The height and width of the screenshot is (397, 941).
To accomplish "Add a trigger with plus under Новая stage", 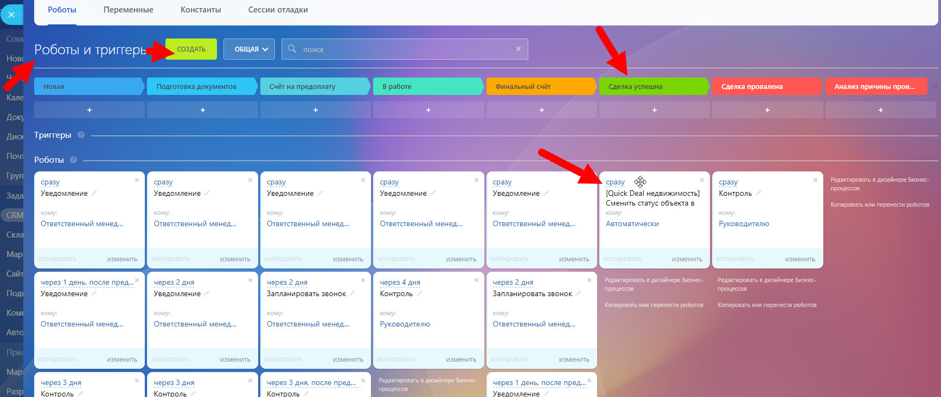I will (89, 110).
